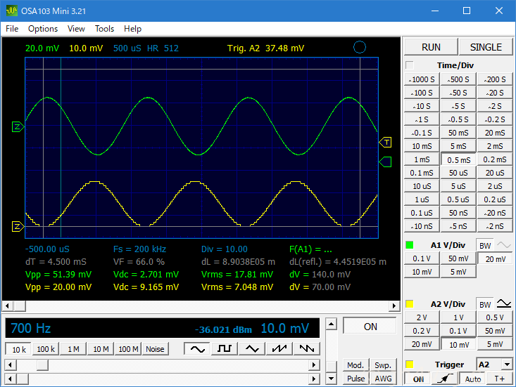Select the 100 k frequency range
The image size is (516, 387).
[46, 349]
